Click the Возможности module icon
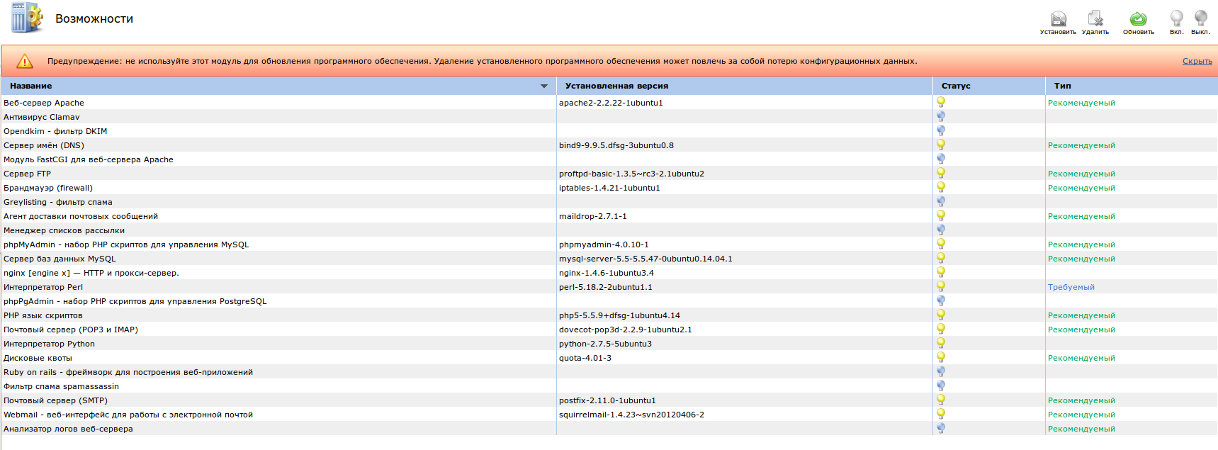The width and height of the screenshot is (1218, 450). click(27, 18)
